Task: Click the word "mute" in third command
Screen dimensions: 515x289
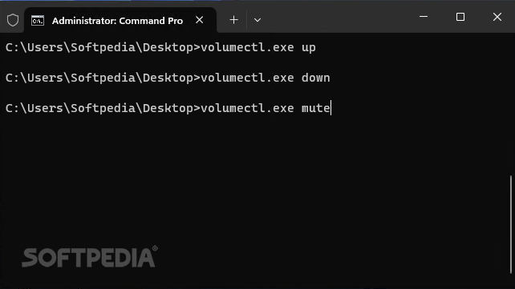Action: 315,108
